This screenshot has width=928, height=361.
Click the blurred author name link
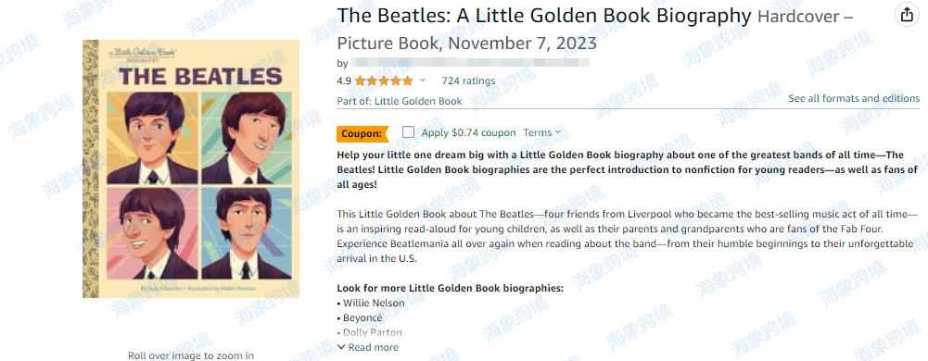tap(469, 63)
